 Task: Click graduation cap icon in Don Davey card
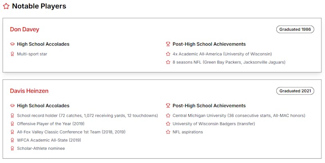tap(12, 44)
